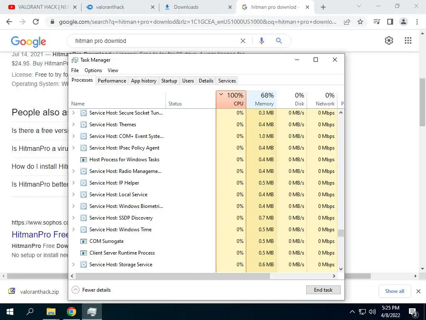Open the volume icon in system tray

pyautogui.click(x=372, y=312)
